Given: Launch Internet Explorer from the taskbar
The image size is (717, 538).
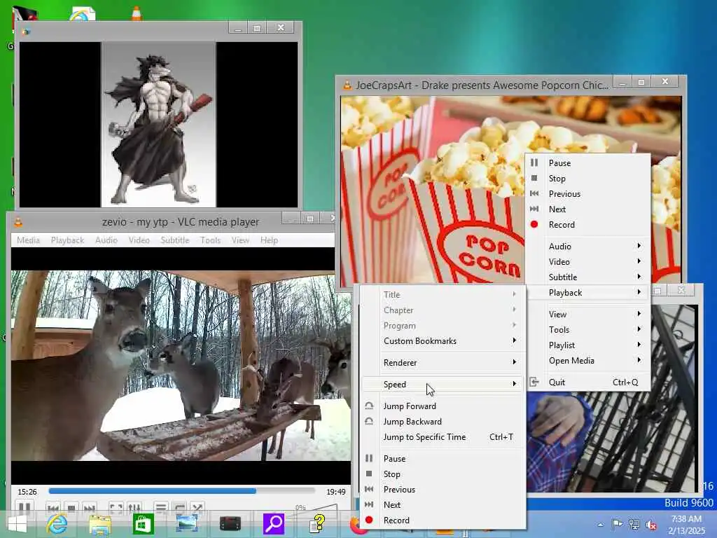Looking at the screenshot, I should [57, 524].
